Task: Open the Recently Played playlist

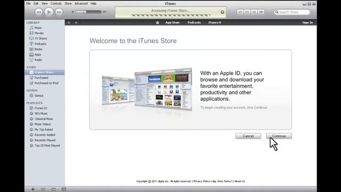Action: 45,140
